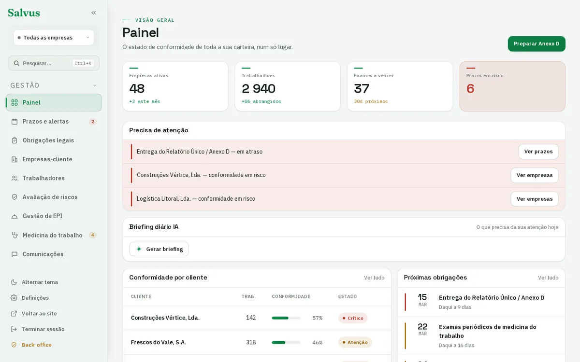Click the Avaliação de riscos shield icon
This screenshot has width=580, height=362.
point(14,197)
